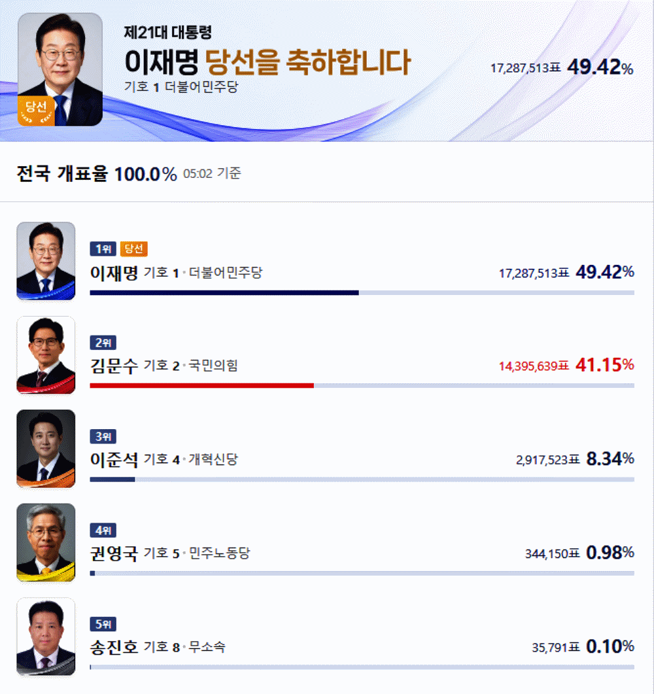The height and width of the screenshot is (694, 654).
Task: Click the 이재명 당선을 축하합니다 headline
Action: 268,61
